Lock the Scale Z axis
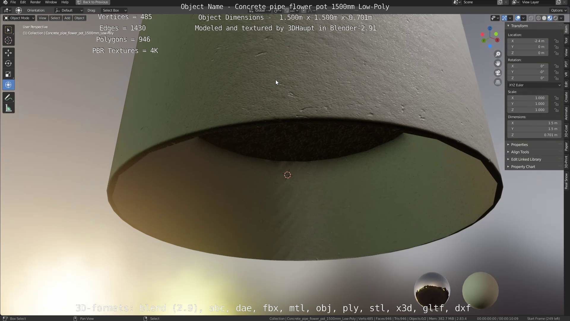Screen dimensions: 570x321 (557, 110)
